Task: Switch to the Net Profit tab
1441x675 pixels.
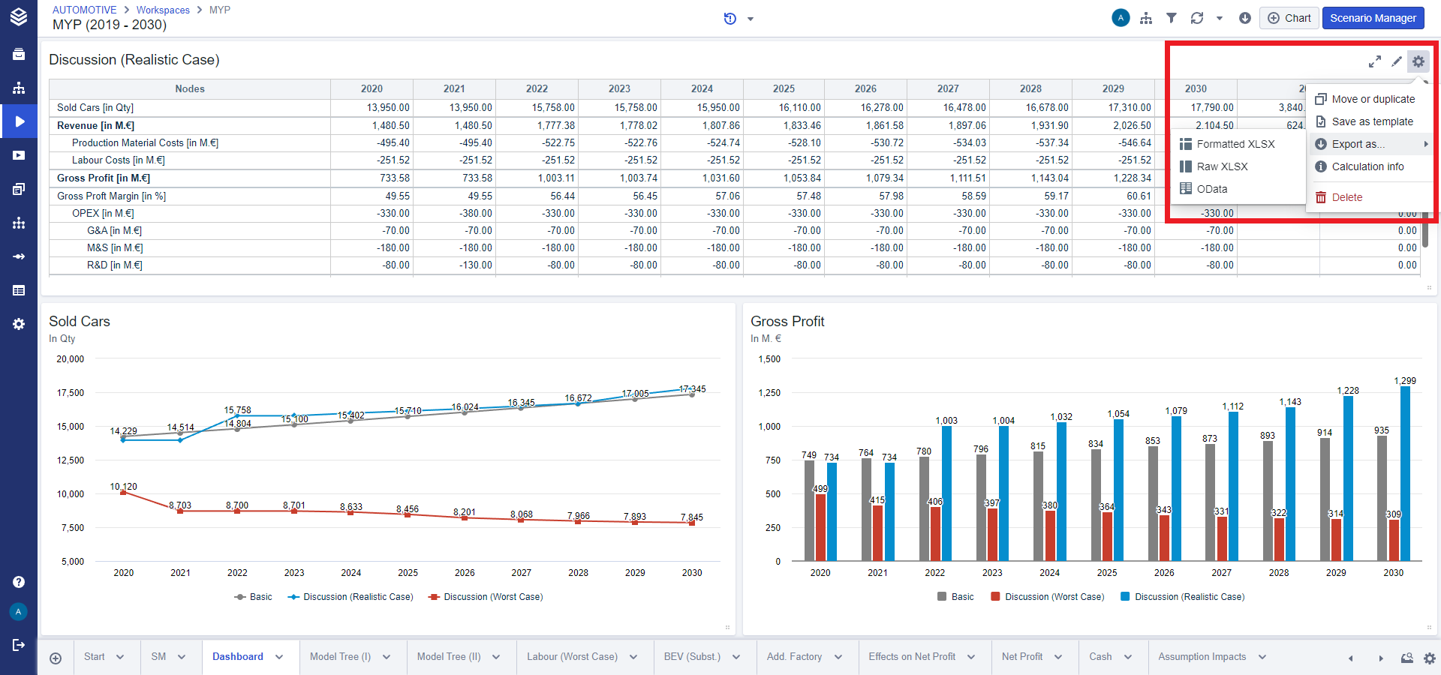Action: coord(1021,657)
